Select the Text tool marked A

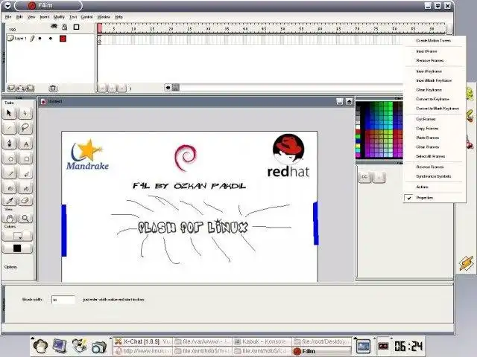(x=26, y=144)
